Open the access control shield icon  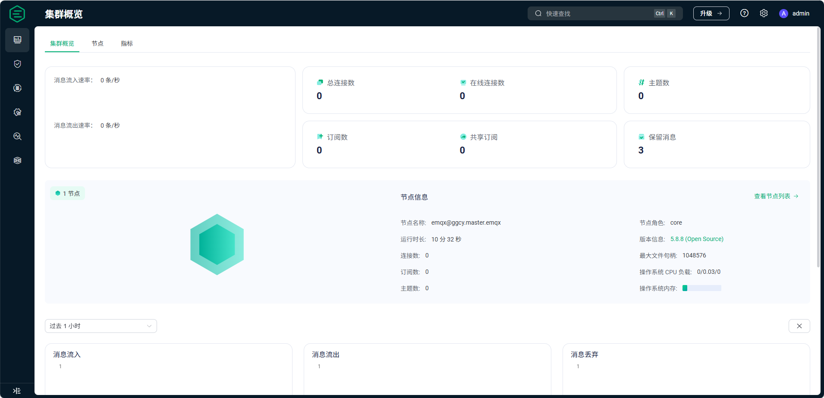click(x=17, y=64)
